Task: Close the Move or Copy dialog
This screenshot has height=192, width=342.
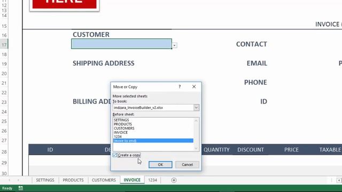Action: tap(194, 86)
